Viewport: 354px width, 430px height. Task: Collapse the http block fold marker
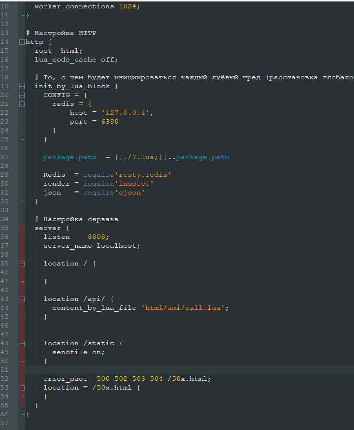coord(22,42)
